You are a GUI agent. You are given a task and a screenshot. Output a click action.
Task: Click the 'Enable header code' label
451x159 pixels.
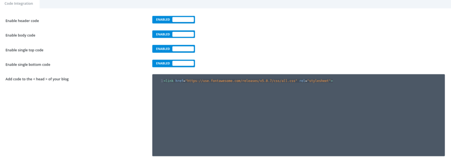click(22, 21)
